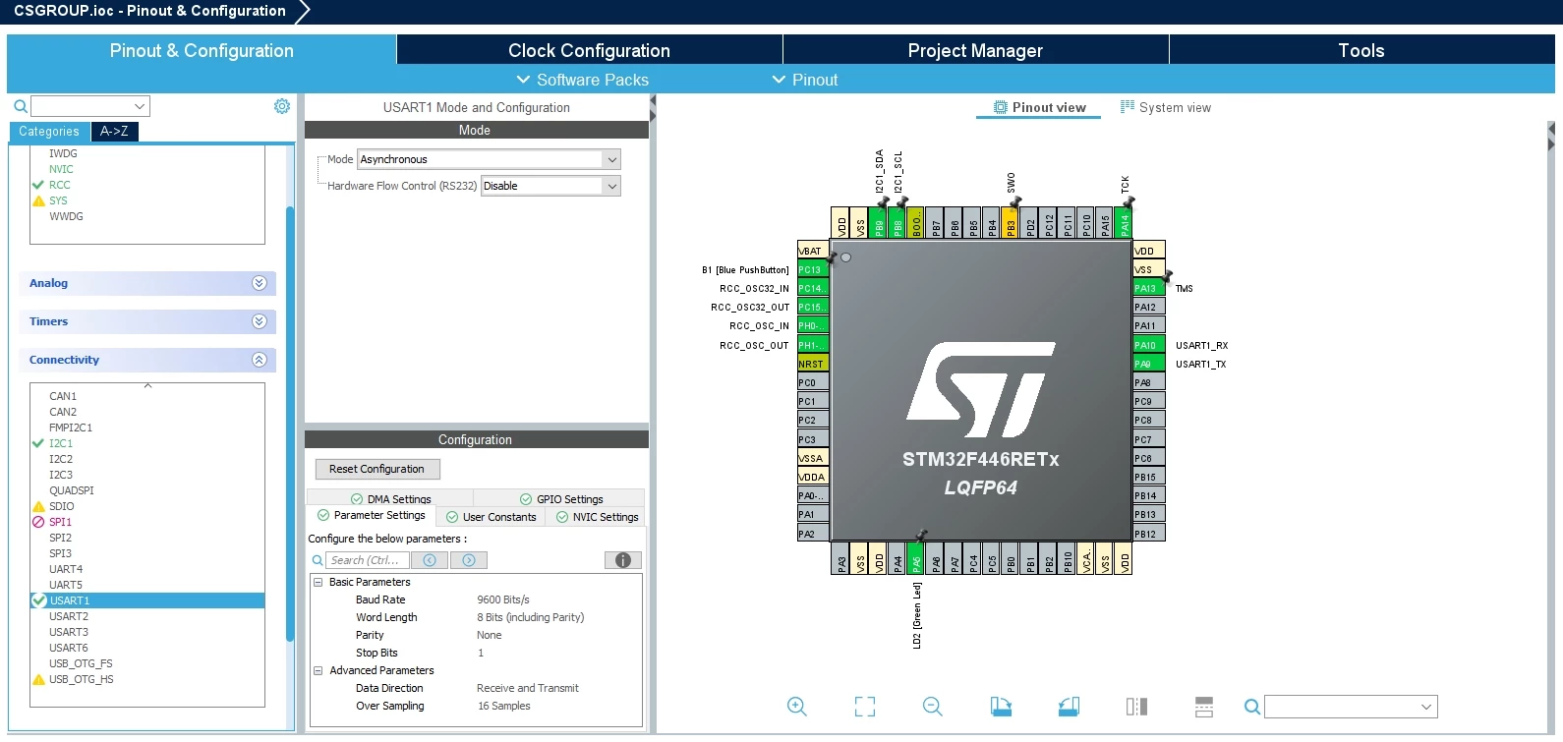Open the NVIC Settings tab
Screen dimensions: 1563x742
(597, 517)
